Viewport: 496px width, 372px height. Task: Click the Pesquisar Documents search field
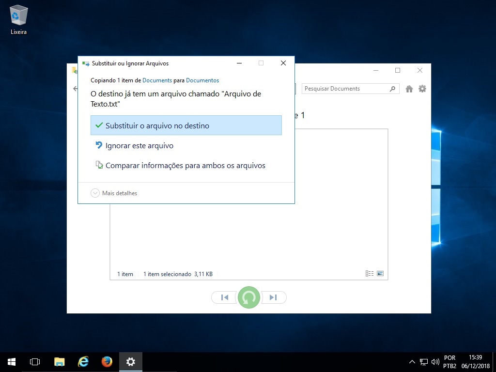pos(345,89)
